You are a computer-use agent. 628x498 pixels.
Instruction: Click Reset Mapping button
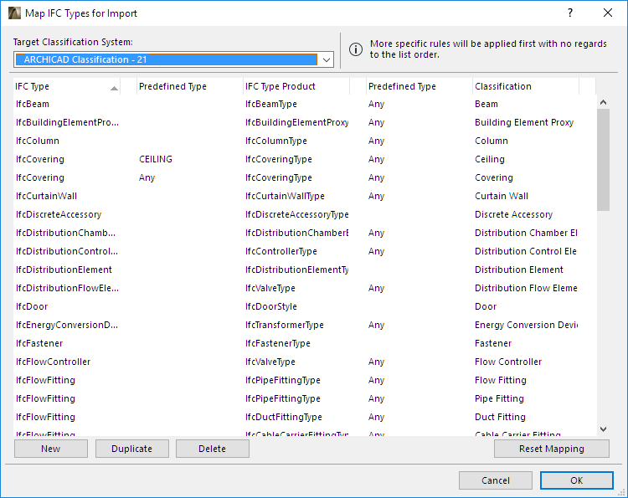click(x=551, y=449)
